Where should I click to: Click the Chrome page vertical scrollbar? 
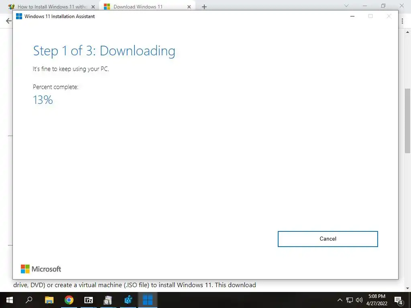tap(407, 121)
